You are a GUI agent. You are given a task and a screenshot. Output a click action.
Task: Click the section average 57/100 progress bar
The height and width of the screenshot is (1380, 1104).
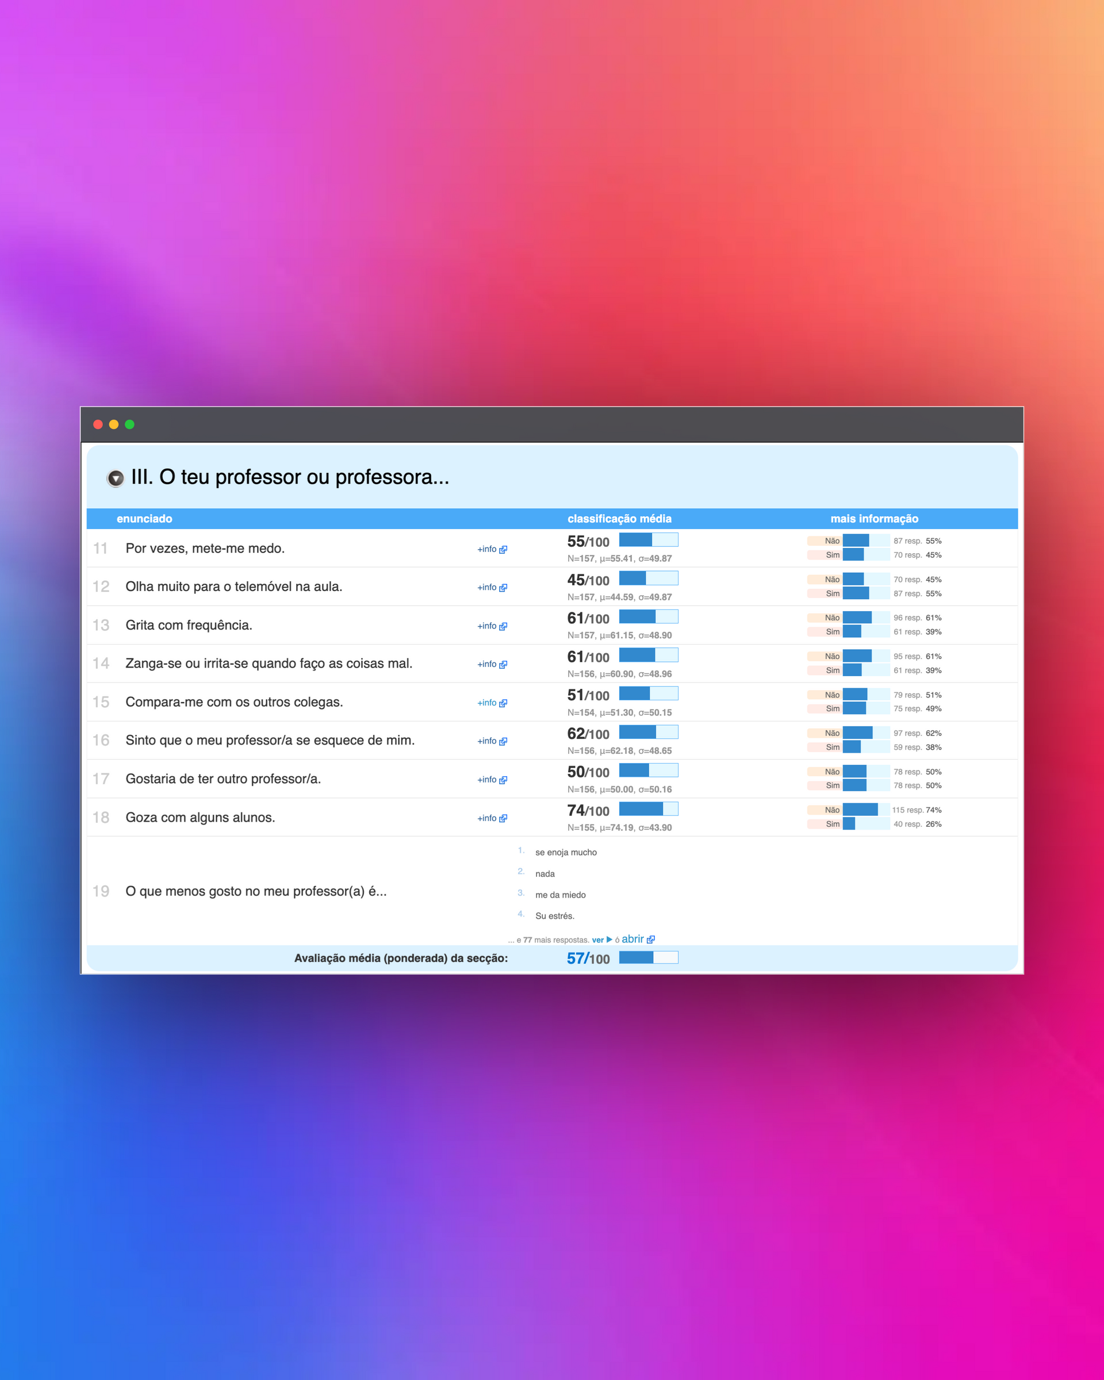[647, 957]
